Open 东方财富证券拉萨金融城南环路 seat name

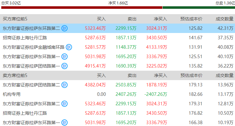tap(34, 47)
